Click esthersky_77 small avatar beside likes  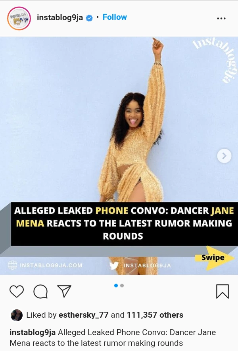click(x=17, y=315)
